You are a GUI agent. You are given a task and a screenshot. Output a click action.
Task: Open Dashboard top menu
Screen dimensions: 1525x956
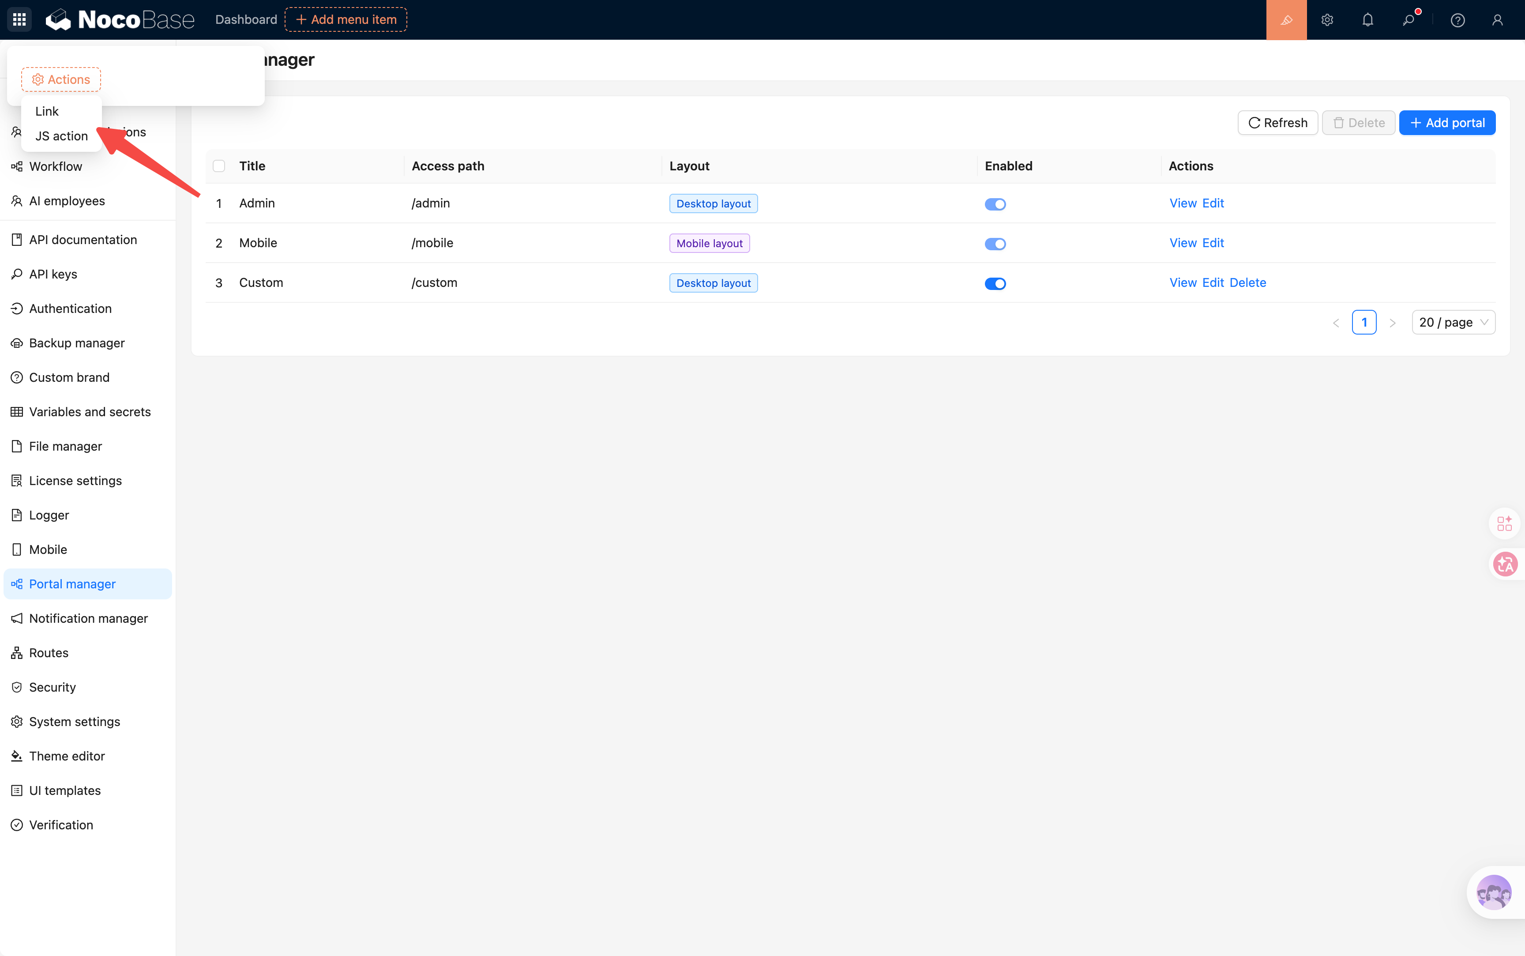(246, 19)
